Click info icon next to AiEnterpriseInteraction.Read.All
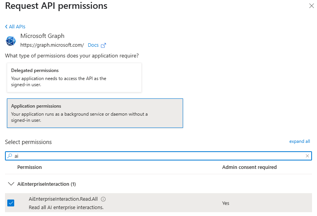The width and height of the screenshot is (317, 216). [103, 199]
